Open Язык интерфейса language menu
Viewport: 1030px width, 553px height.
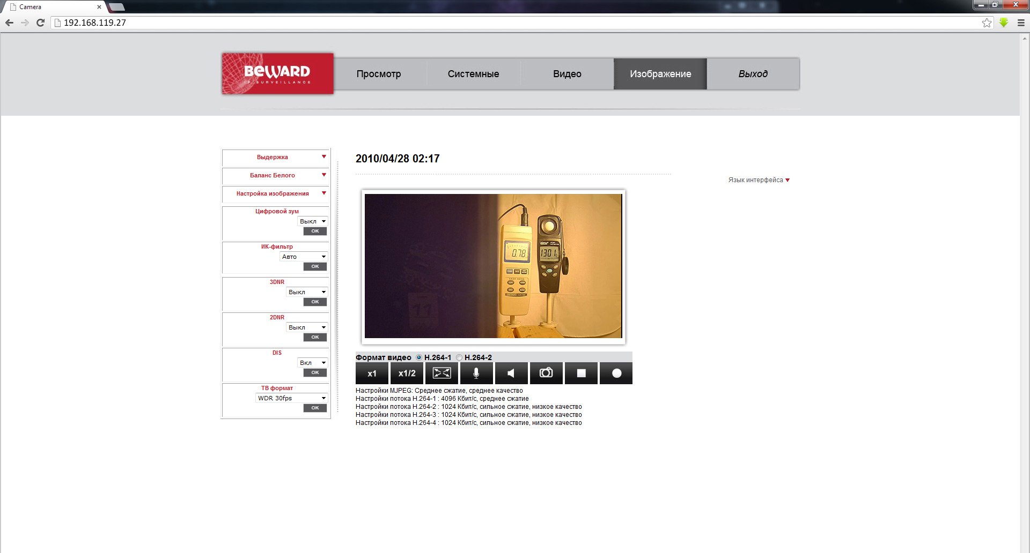tap(759, 180)
